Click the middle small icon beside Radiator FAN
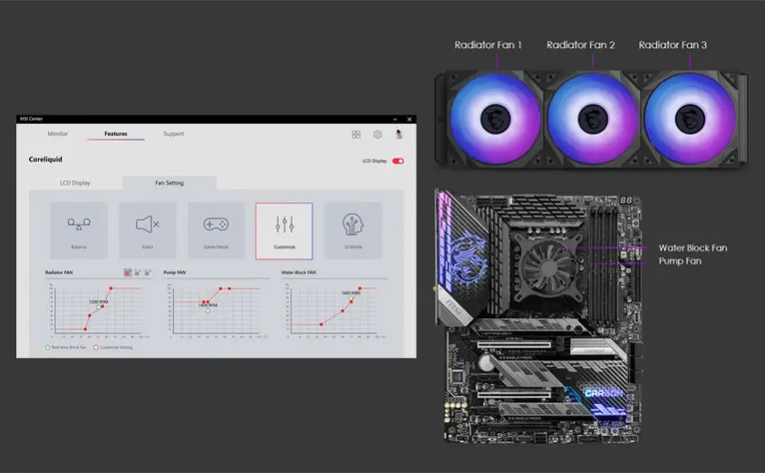The width and height of the screenshot is (765, 473). [x=138, y=272]
